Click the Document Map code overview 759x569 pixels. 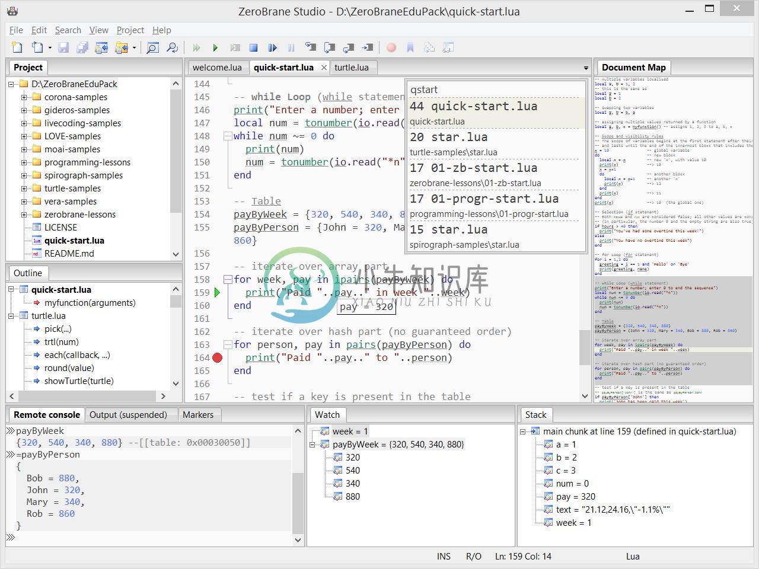(673, 239)
